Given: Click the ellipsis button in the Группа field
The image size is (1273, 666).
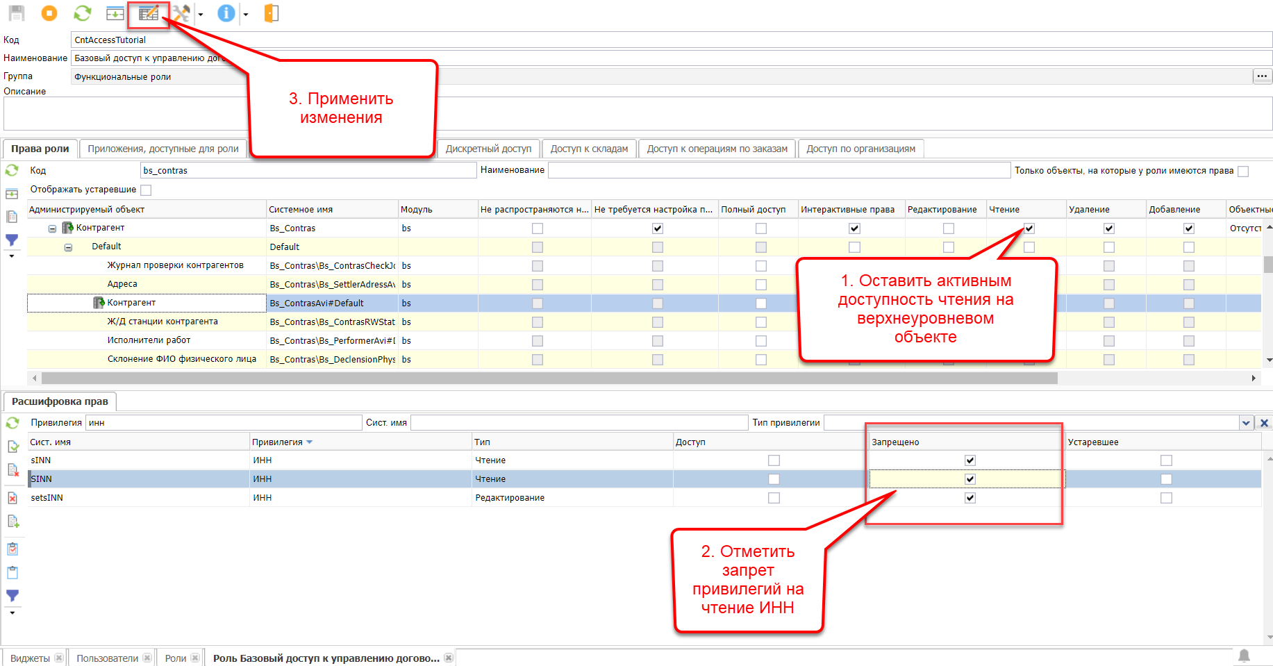Looking at the screenshot, I should click(1262, 76).
